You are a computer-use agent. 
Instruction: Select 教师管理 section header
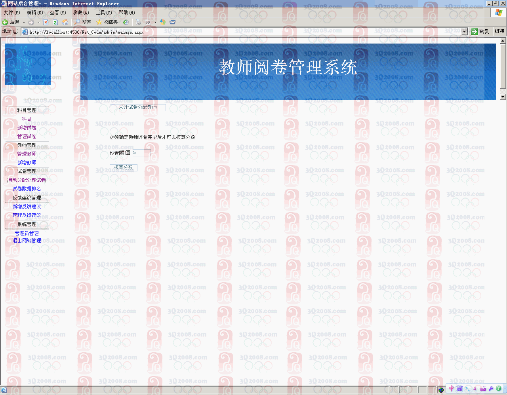point(27,145)
